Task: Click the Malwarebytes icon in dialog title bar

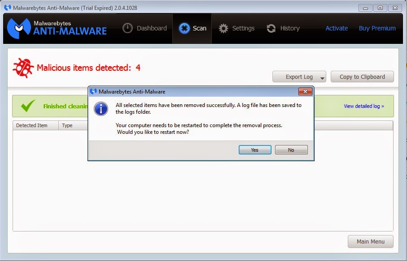Action: point(93,91)
